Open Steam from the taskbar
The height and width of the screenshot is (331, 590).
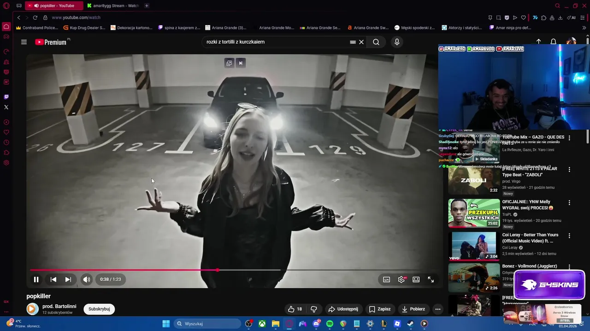411,324
